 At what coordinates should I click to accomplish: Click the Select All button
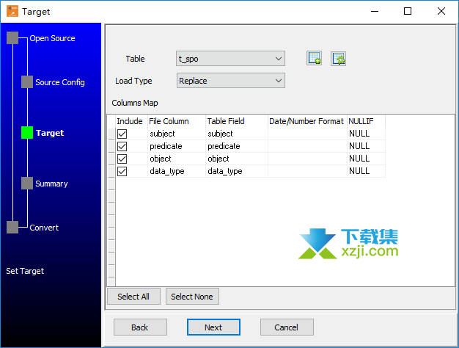[x=133, y=297]
